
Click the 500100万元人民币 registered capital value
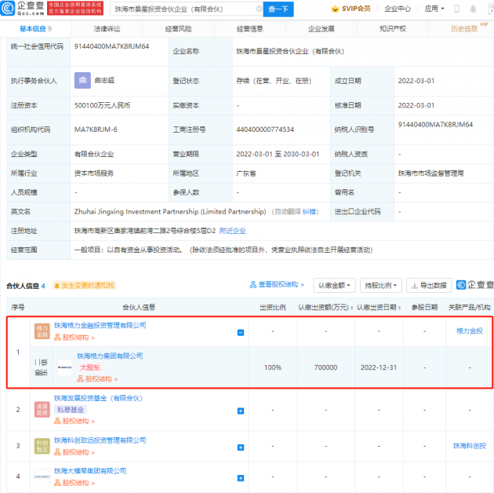pos(102,105)
